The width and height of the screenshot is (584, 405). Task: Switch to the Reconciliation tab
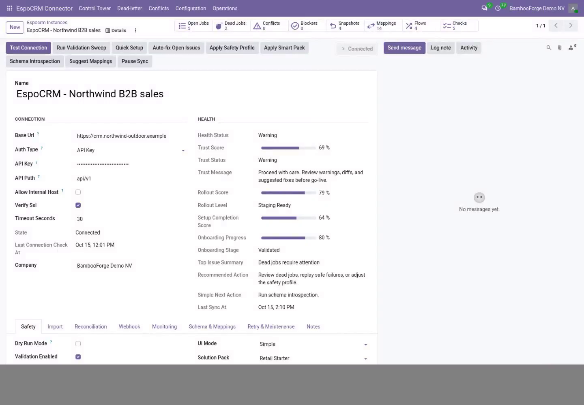click(91, 327)
